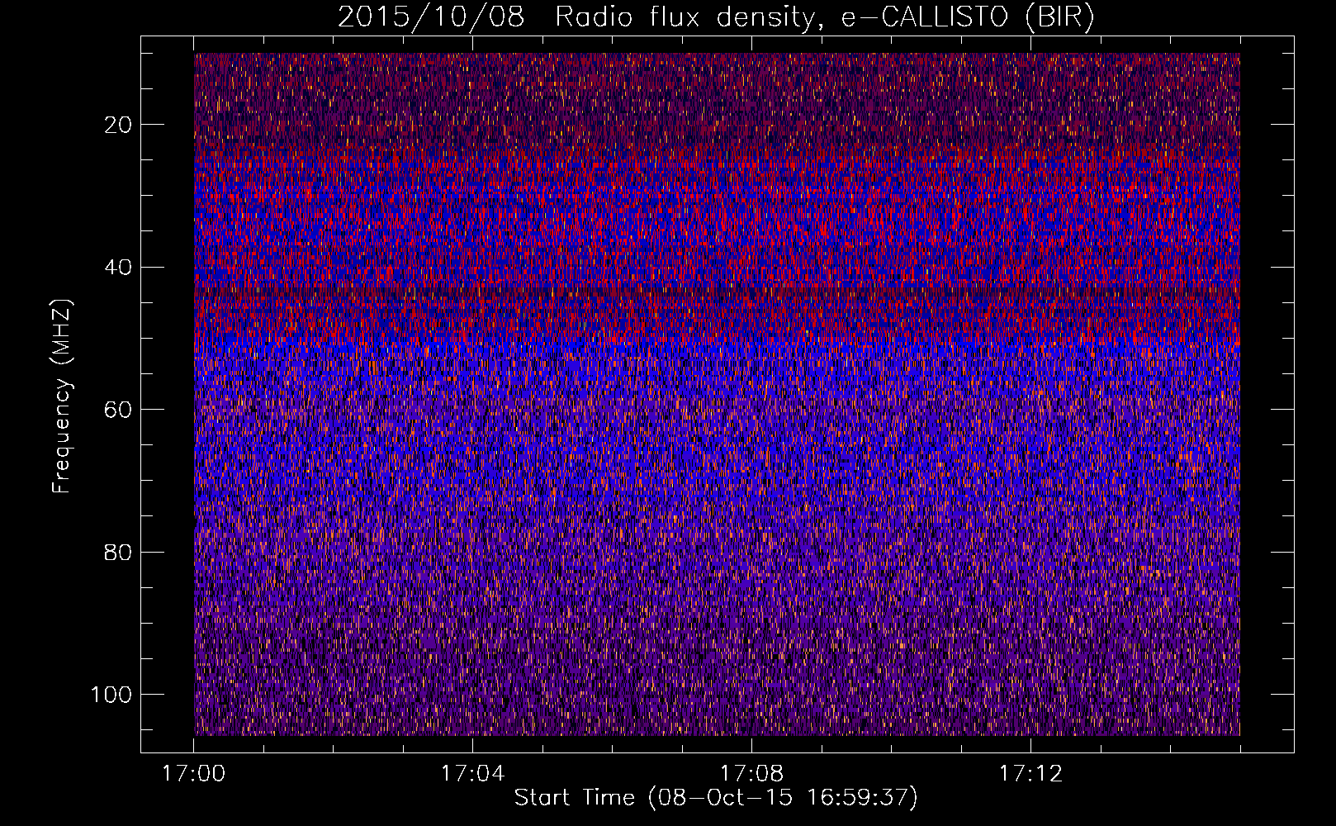The width and height of the screenshot is (1336, 826).
Task: Click the 100 MHz frequency tick label
Action: [111, 695]
